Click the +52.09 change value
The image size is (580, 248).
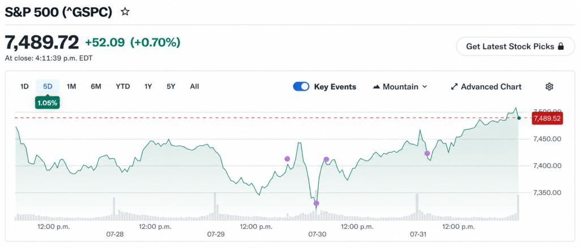pyautogui.click(x=105, y=43)
